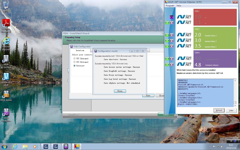Click the purple arrow icon for .NET 2.0
240x150 pixels.
click(171, 35)
